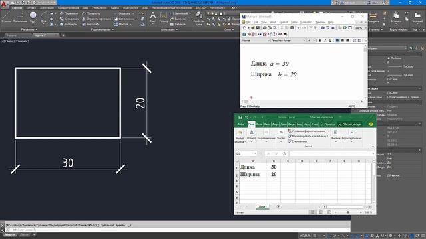Open the Файл tab in Excel

(241, 124)
